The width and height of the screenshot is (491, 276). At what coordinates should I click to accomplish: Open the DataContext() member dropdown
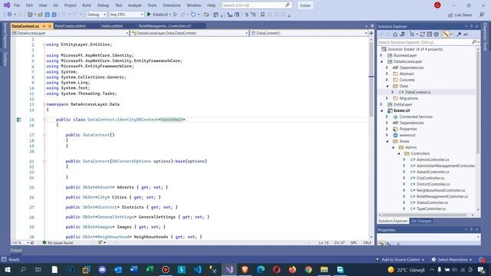click(308, 33)
